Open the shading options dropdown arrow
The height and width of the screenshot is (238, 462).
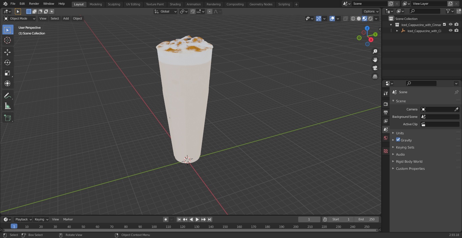pyautogui.click(x=376, y=19)
